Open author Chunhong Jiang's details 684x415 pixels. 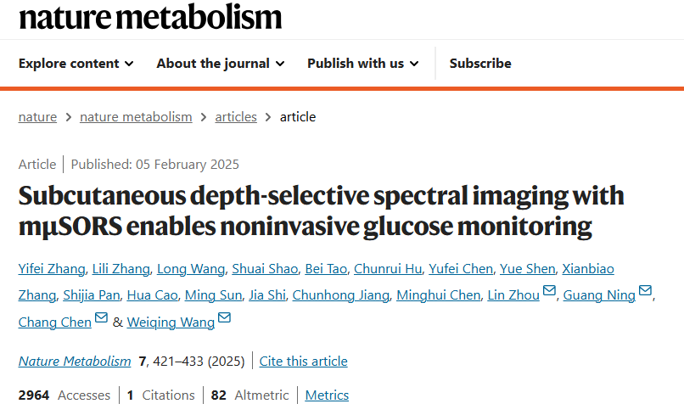coord(340,295)
